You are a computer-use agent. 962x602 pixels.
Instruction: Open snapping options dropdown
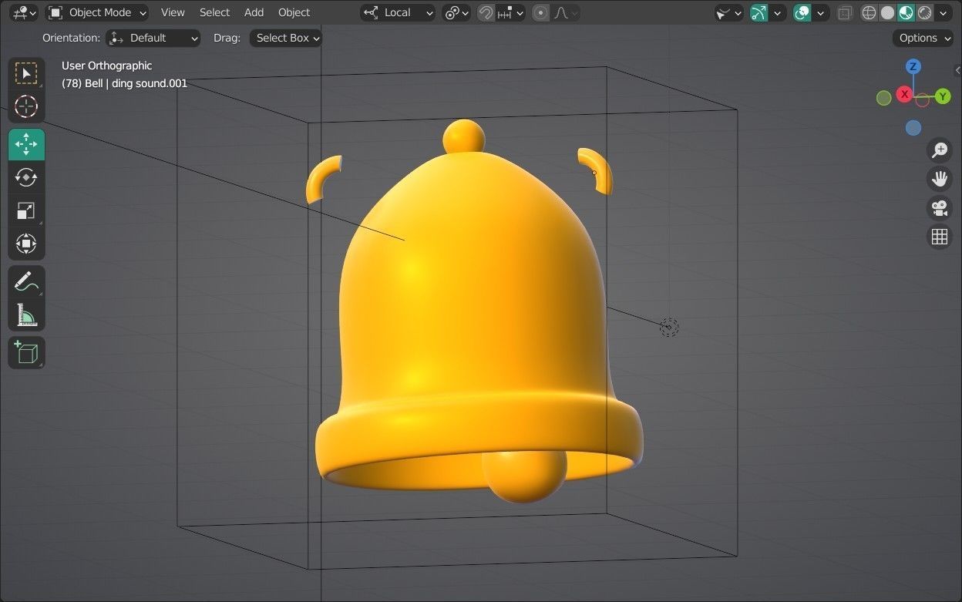click(511, 12)
